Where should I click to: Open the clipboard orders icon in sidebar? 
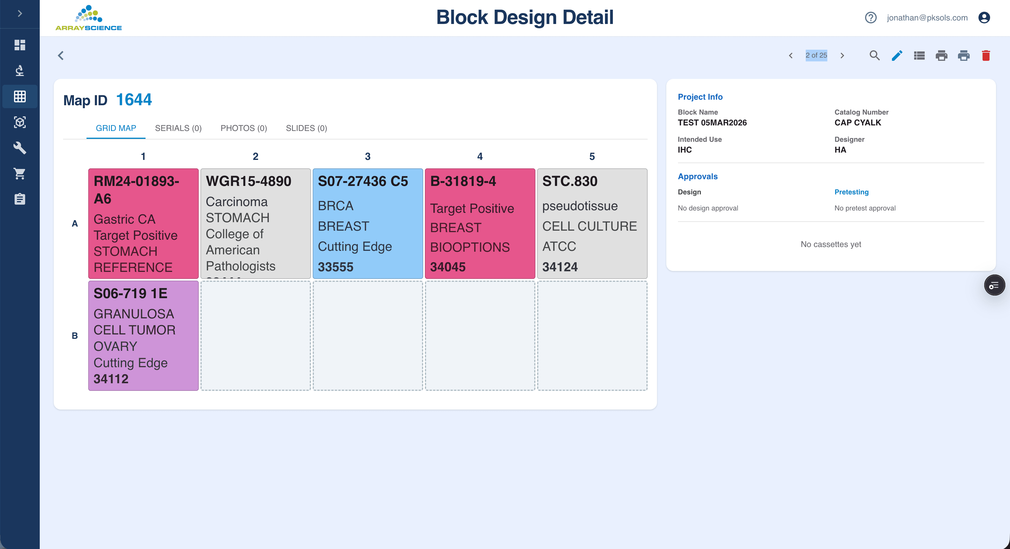(20, 199)
